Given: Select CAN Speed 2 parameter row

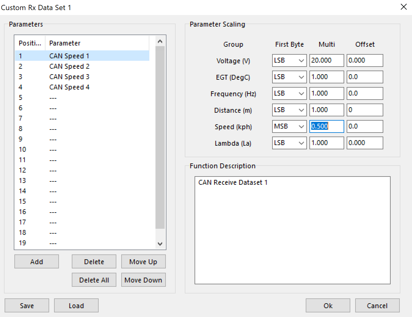Looking at the screenshot, I should click(69, 66).
